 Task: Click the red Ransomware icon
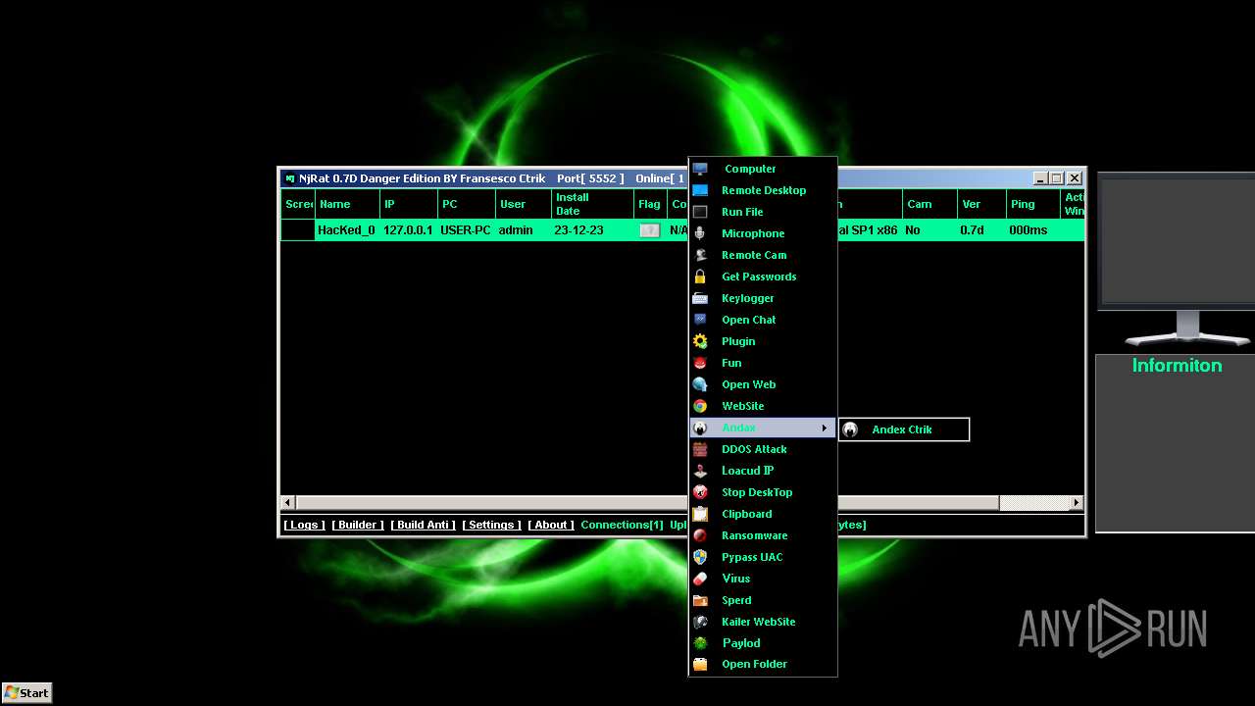coord(700,535)
